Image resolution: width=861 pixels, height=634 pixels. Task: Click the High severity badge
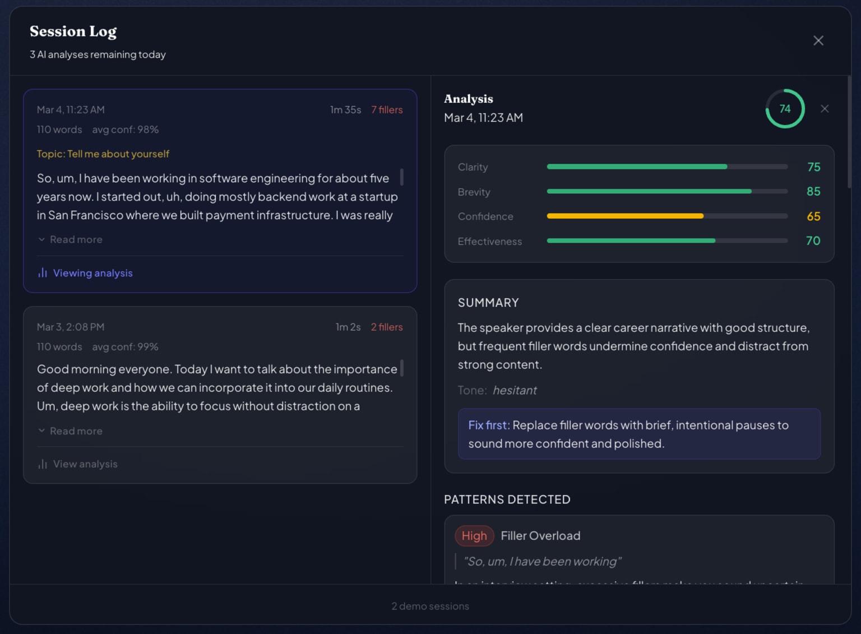click(474, 536)
